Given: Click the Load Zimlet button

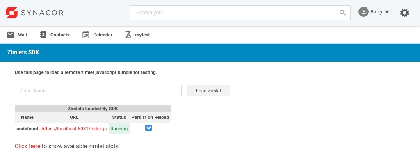Looking at the screenshot, I should 208,91.
